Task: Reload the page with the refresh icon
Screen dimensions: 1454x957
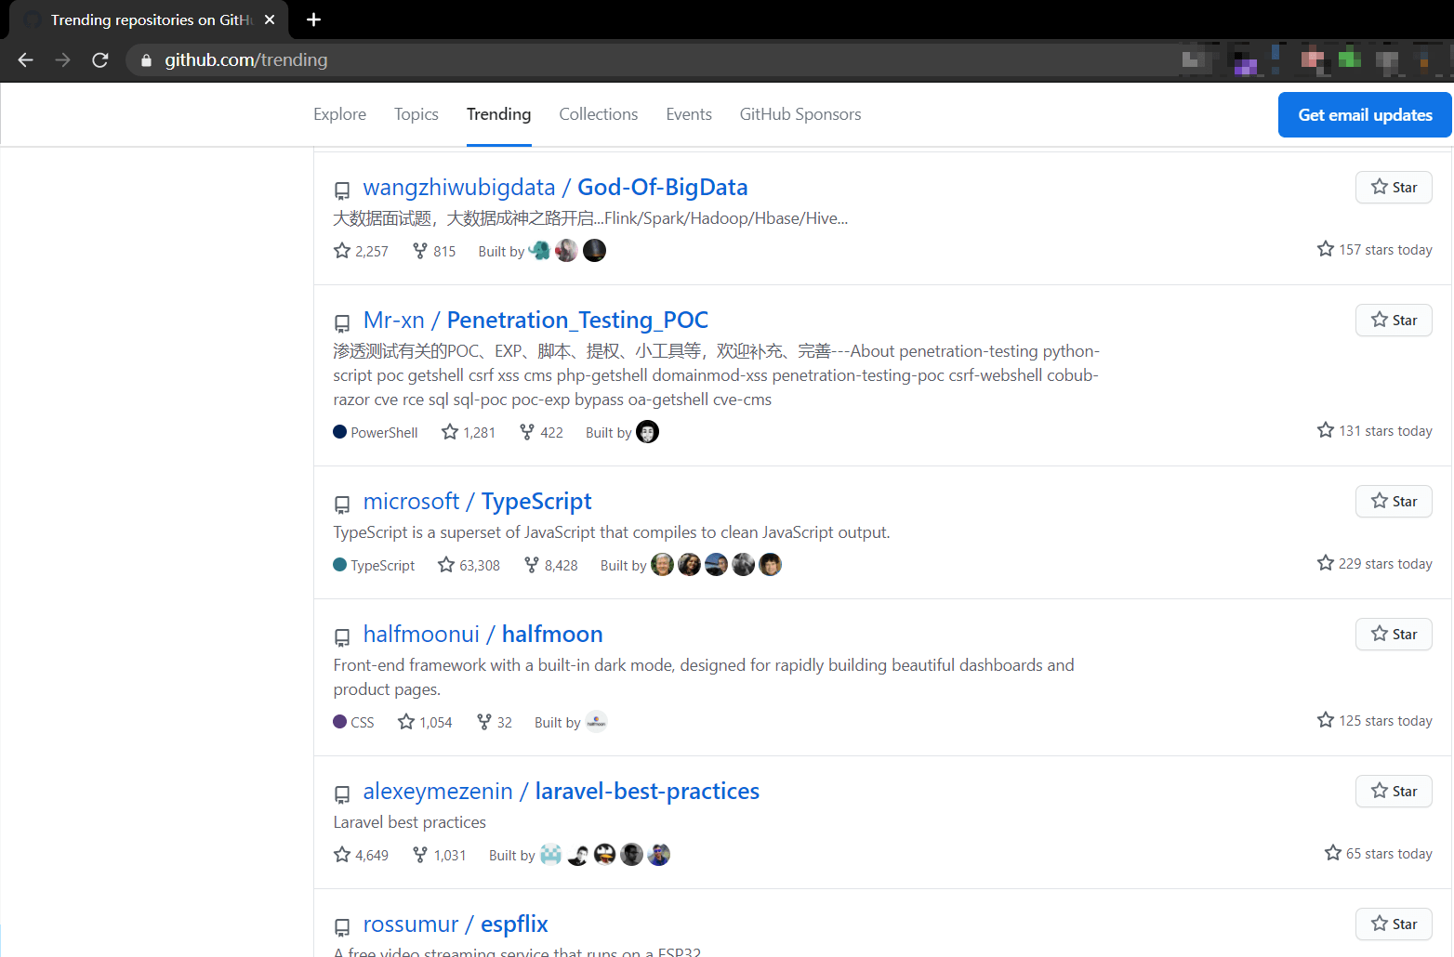Action: pos(100,60)
